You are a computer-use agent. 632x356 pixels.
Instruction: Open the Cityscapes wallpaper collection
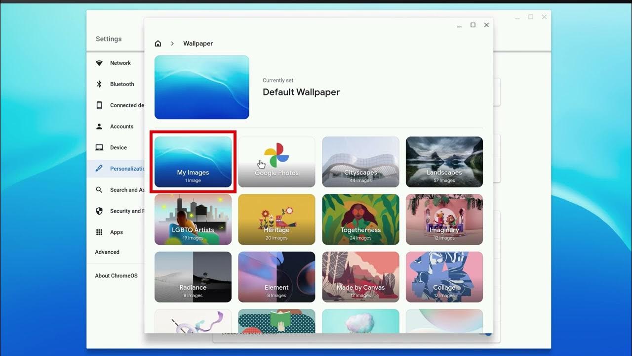360,162
